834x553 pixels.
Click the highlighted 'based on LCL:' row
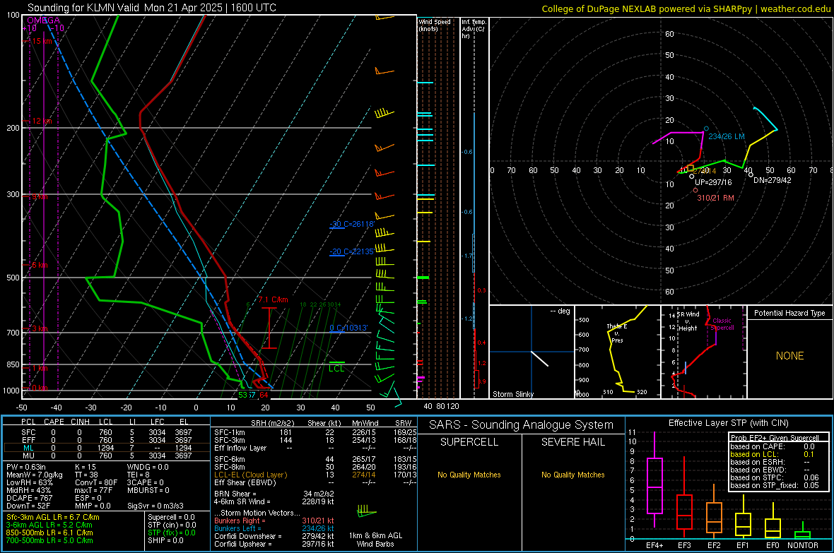(772, 454)
